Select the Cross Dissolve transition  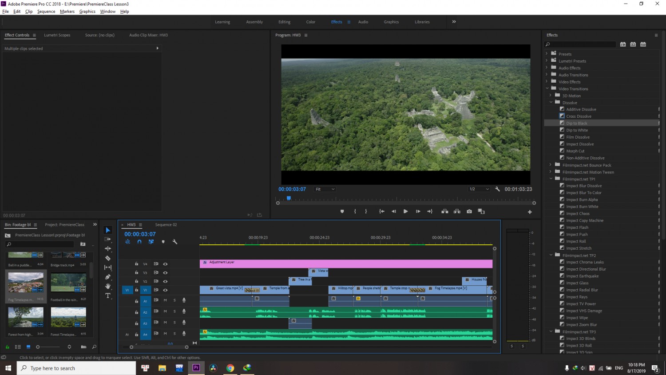pyautogui.click(x=579, y=116)
